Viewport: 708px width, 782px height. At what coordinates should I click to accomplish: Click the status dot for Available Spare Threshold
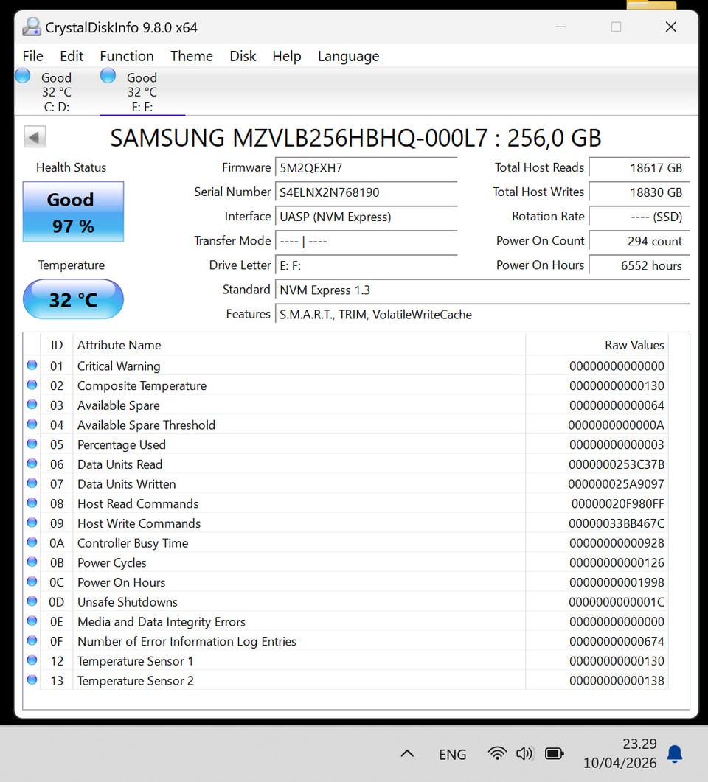click(x=32, y=424)
